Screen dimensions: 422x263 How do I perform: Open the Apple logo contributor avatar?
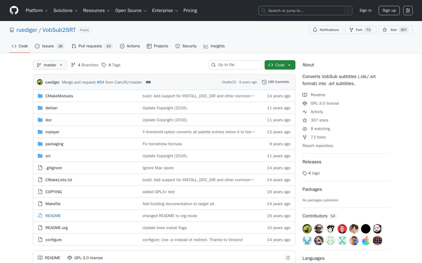(x=366, y=240)
